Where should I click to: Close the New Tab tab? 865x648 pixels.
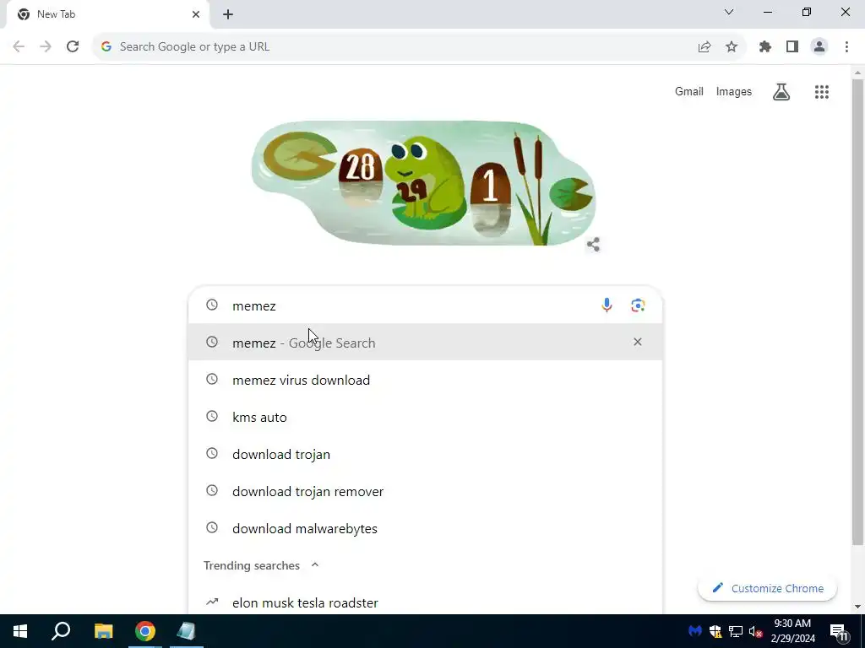tap(196, 14)
